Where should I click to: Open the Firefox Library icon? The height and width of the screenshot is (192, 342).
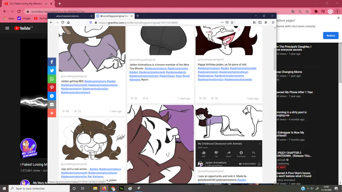tap(254, 22)
